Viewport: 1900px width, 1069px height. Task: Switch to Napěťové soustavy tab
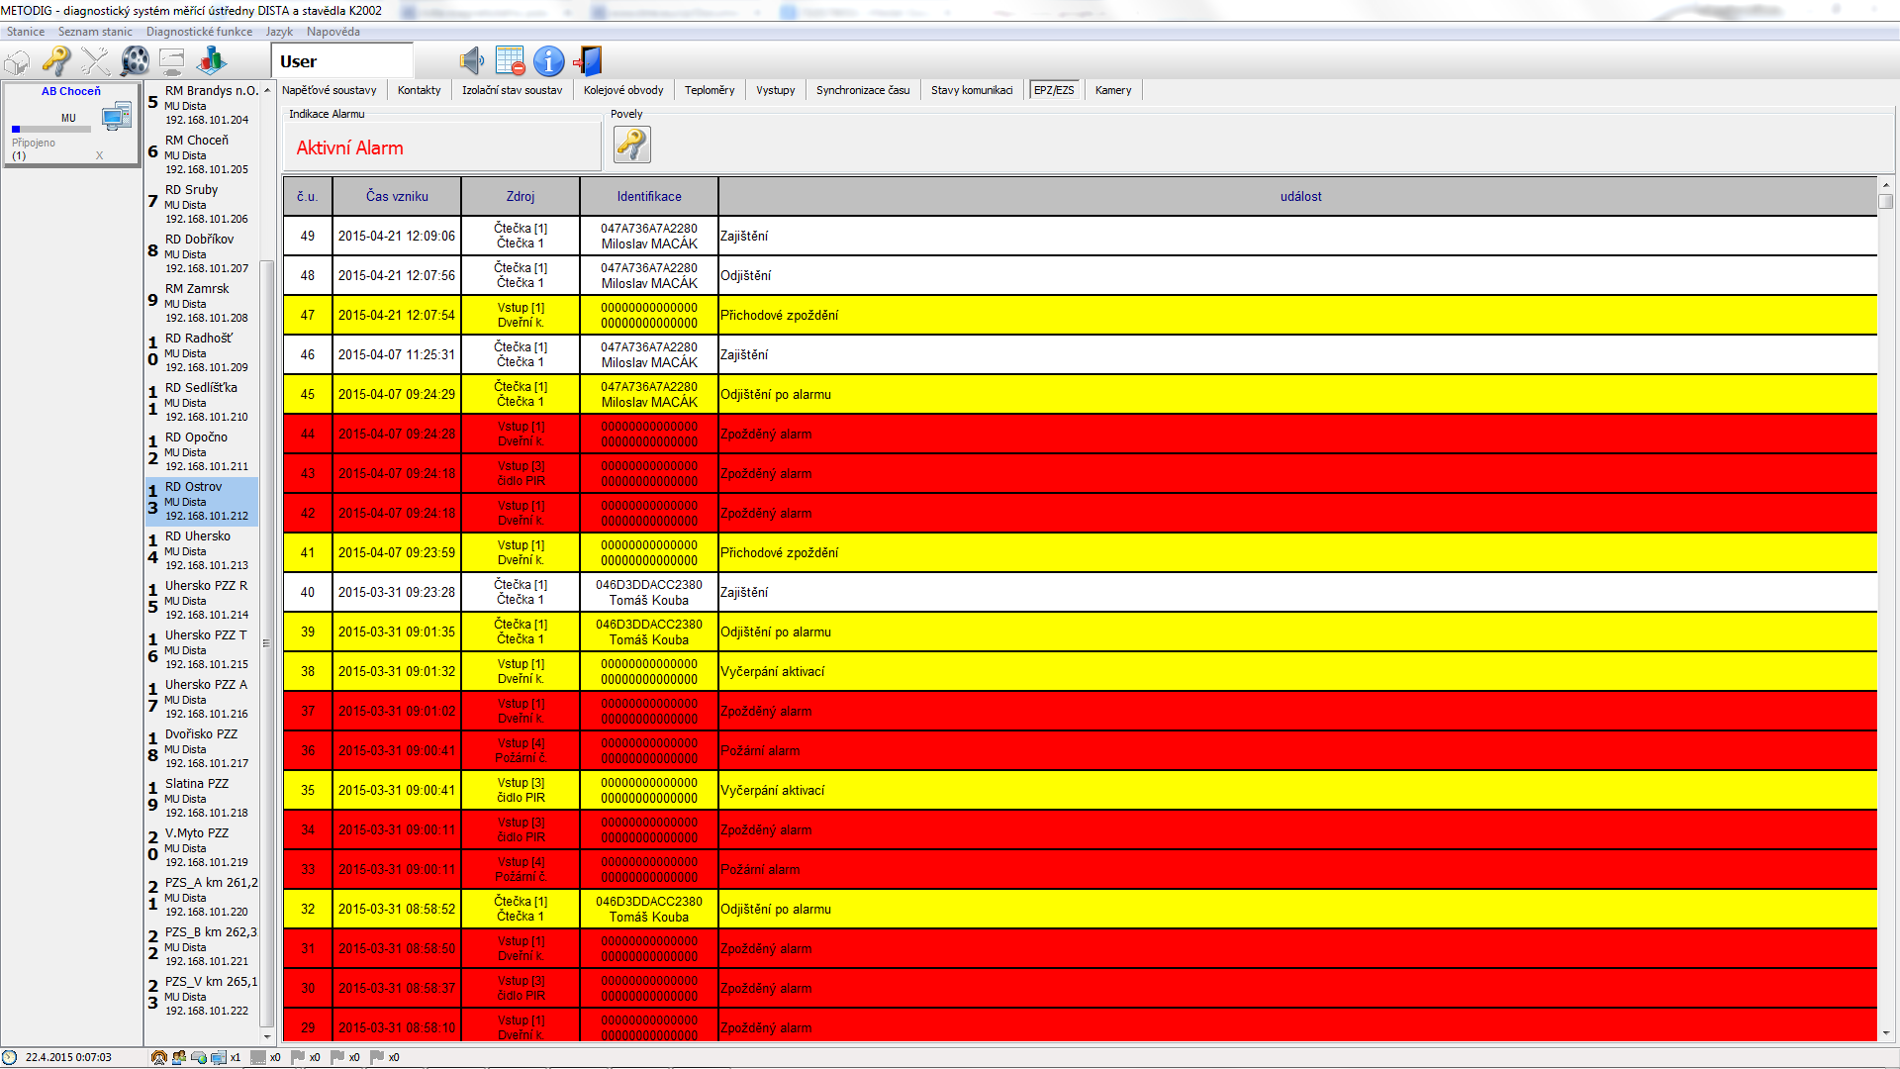tap(330, 90)
